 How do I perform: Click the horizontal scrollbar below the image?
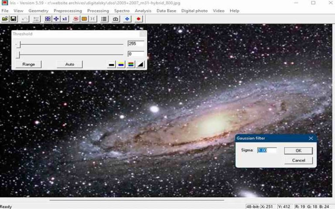(x=137, y=200)
